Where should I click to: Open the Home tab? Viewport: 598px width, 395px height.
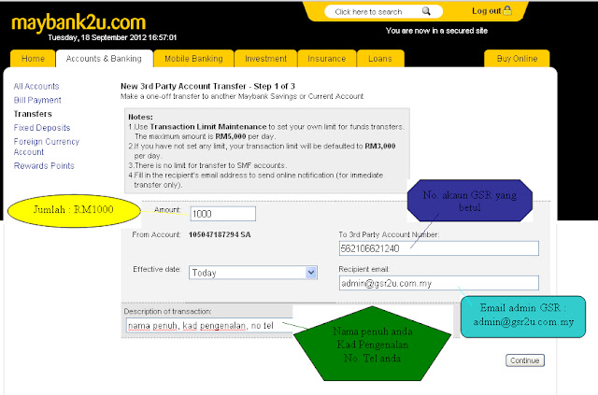point(33,58)
